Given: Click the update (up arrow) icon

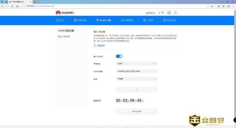Looking at the screenshot, I should pyautogui.click(x=162, y=13).
